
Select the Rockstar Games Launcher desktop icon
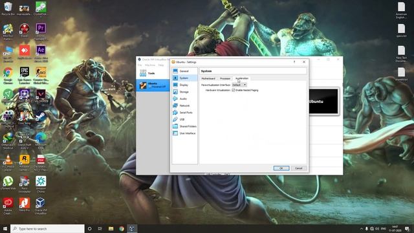tap(25, 162)
